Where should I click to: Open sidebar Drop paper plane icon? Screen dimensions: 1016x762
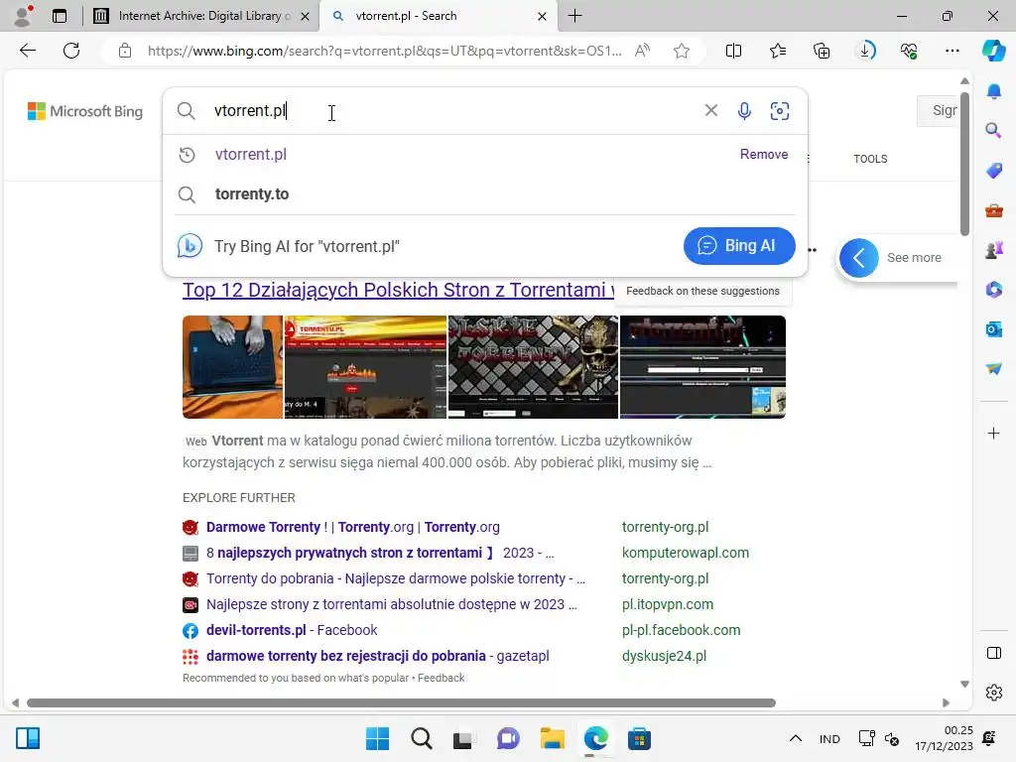994,368
